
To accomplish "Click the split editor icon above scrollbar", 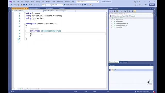I will pos(107,13).
